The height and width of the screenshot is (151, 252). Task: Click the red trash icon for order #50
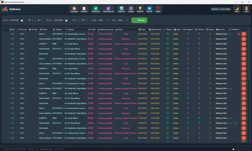(239, 34)
